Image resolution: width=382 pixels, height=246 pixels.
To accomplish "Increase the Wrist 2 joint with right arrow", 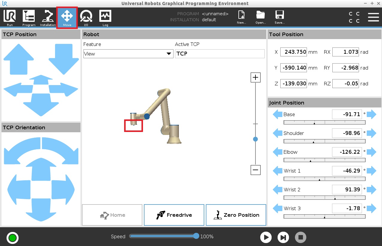I will click(372, 190).
